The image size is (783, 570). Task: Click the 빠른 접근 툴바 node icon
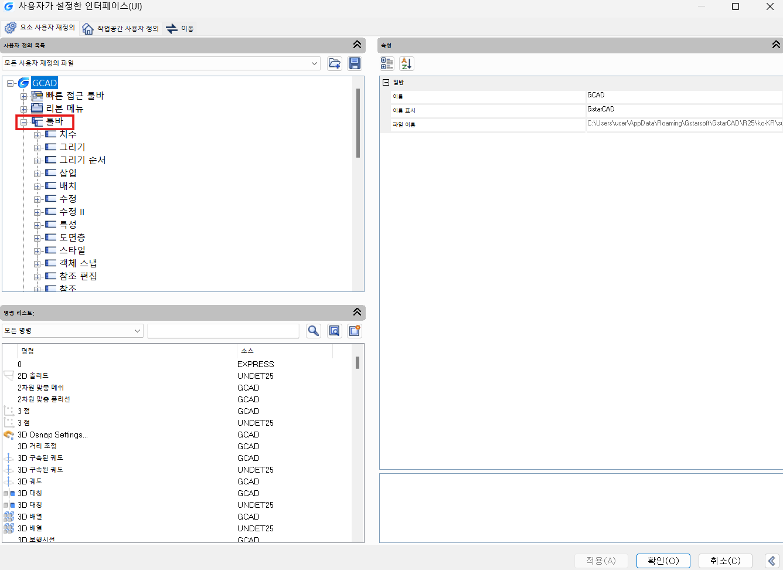point(38,96)
